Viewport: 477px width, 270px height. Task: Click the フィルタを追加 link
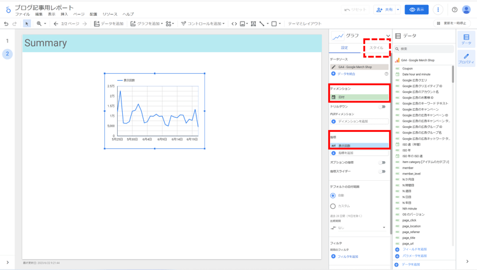[x=347, y=257]
